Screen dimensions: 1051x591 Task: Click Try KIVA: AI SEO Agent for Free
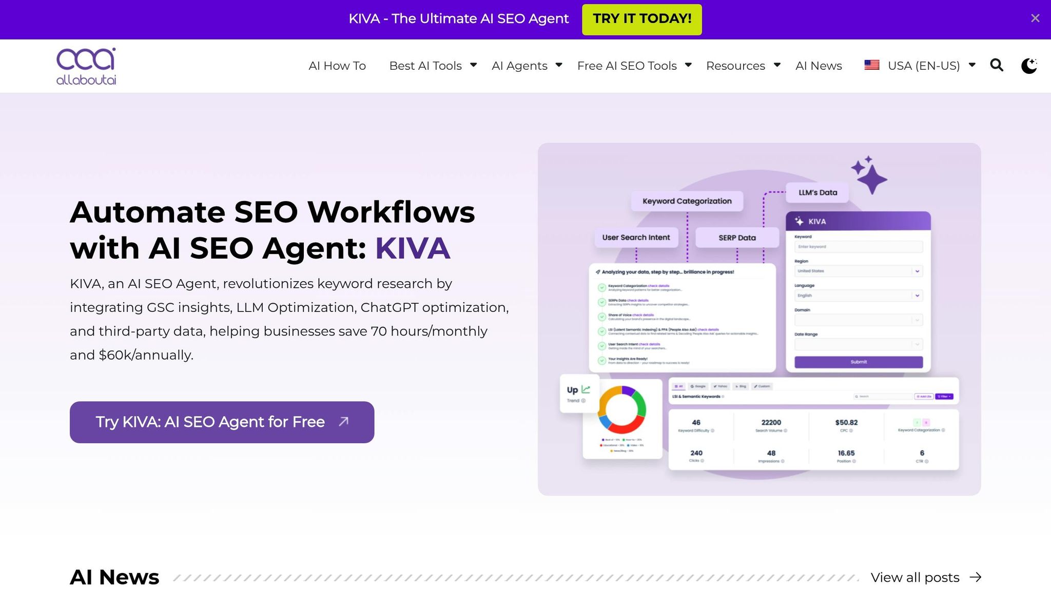pyautogui.click(x=222, y=422)
